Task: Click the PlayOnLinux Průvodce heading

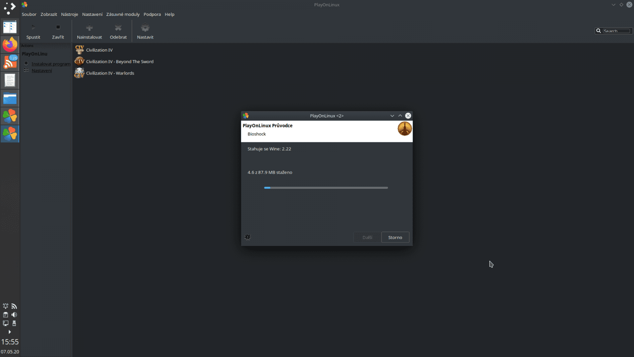Action: [x=267, y=126]
